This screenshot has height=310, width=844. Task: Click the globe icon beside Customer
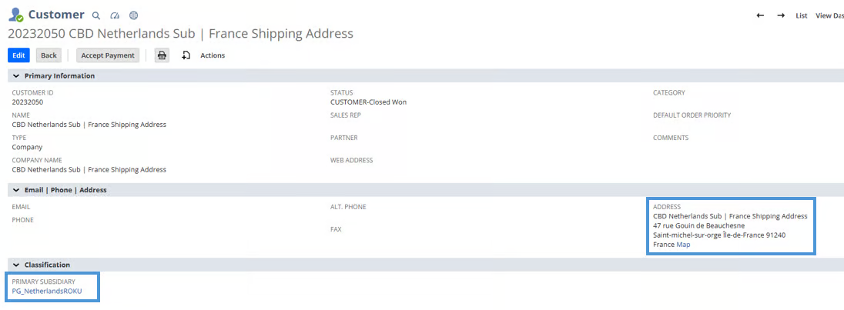[x=134, y=15]
